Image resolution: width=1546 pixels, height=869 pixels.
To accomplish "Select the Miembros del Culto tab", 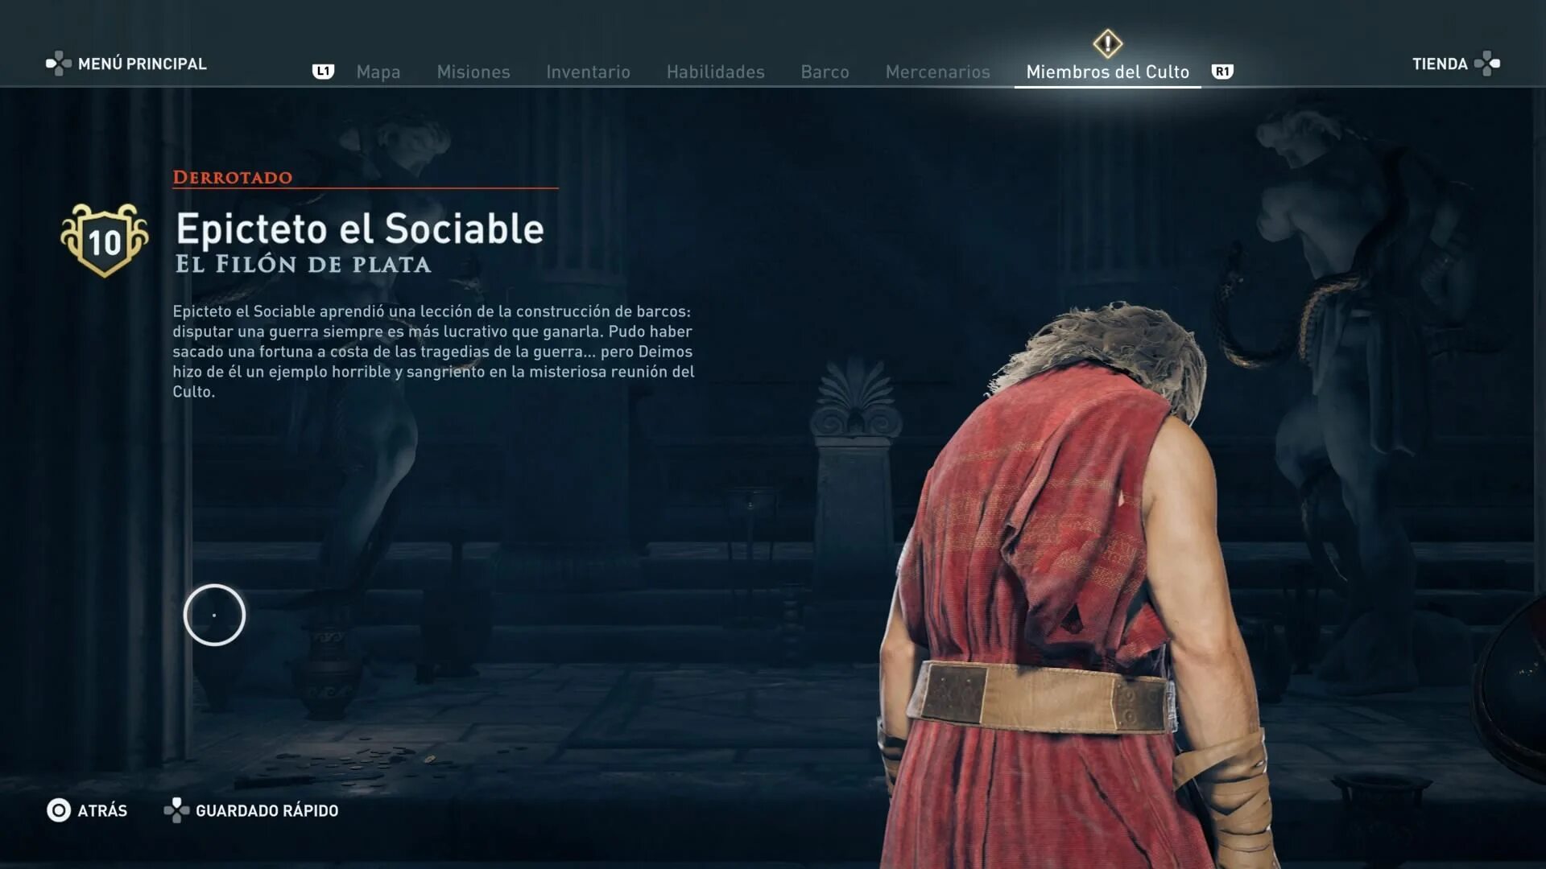I will click(1108, 72).
